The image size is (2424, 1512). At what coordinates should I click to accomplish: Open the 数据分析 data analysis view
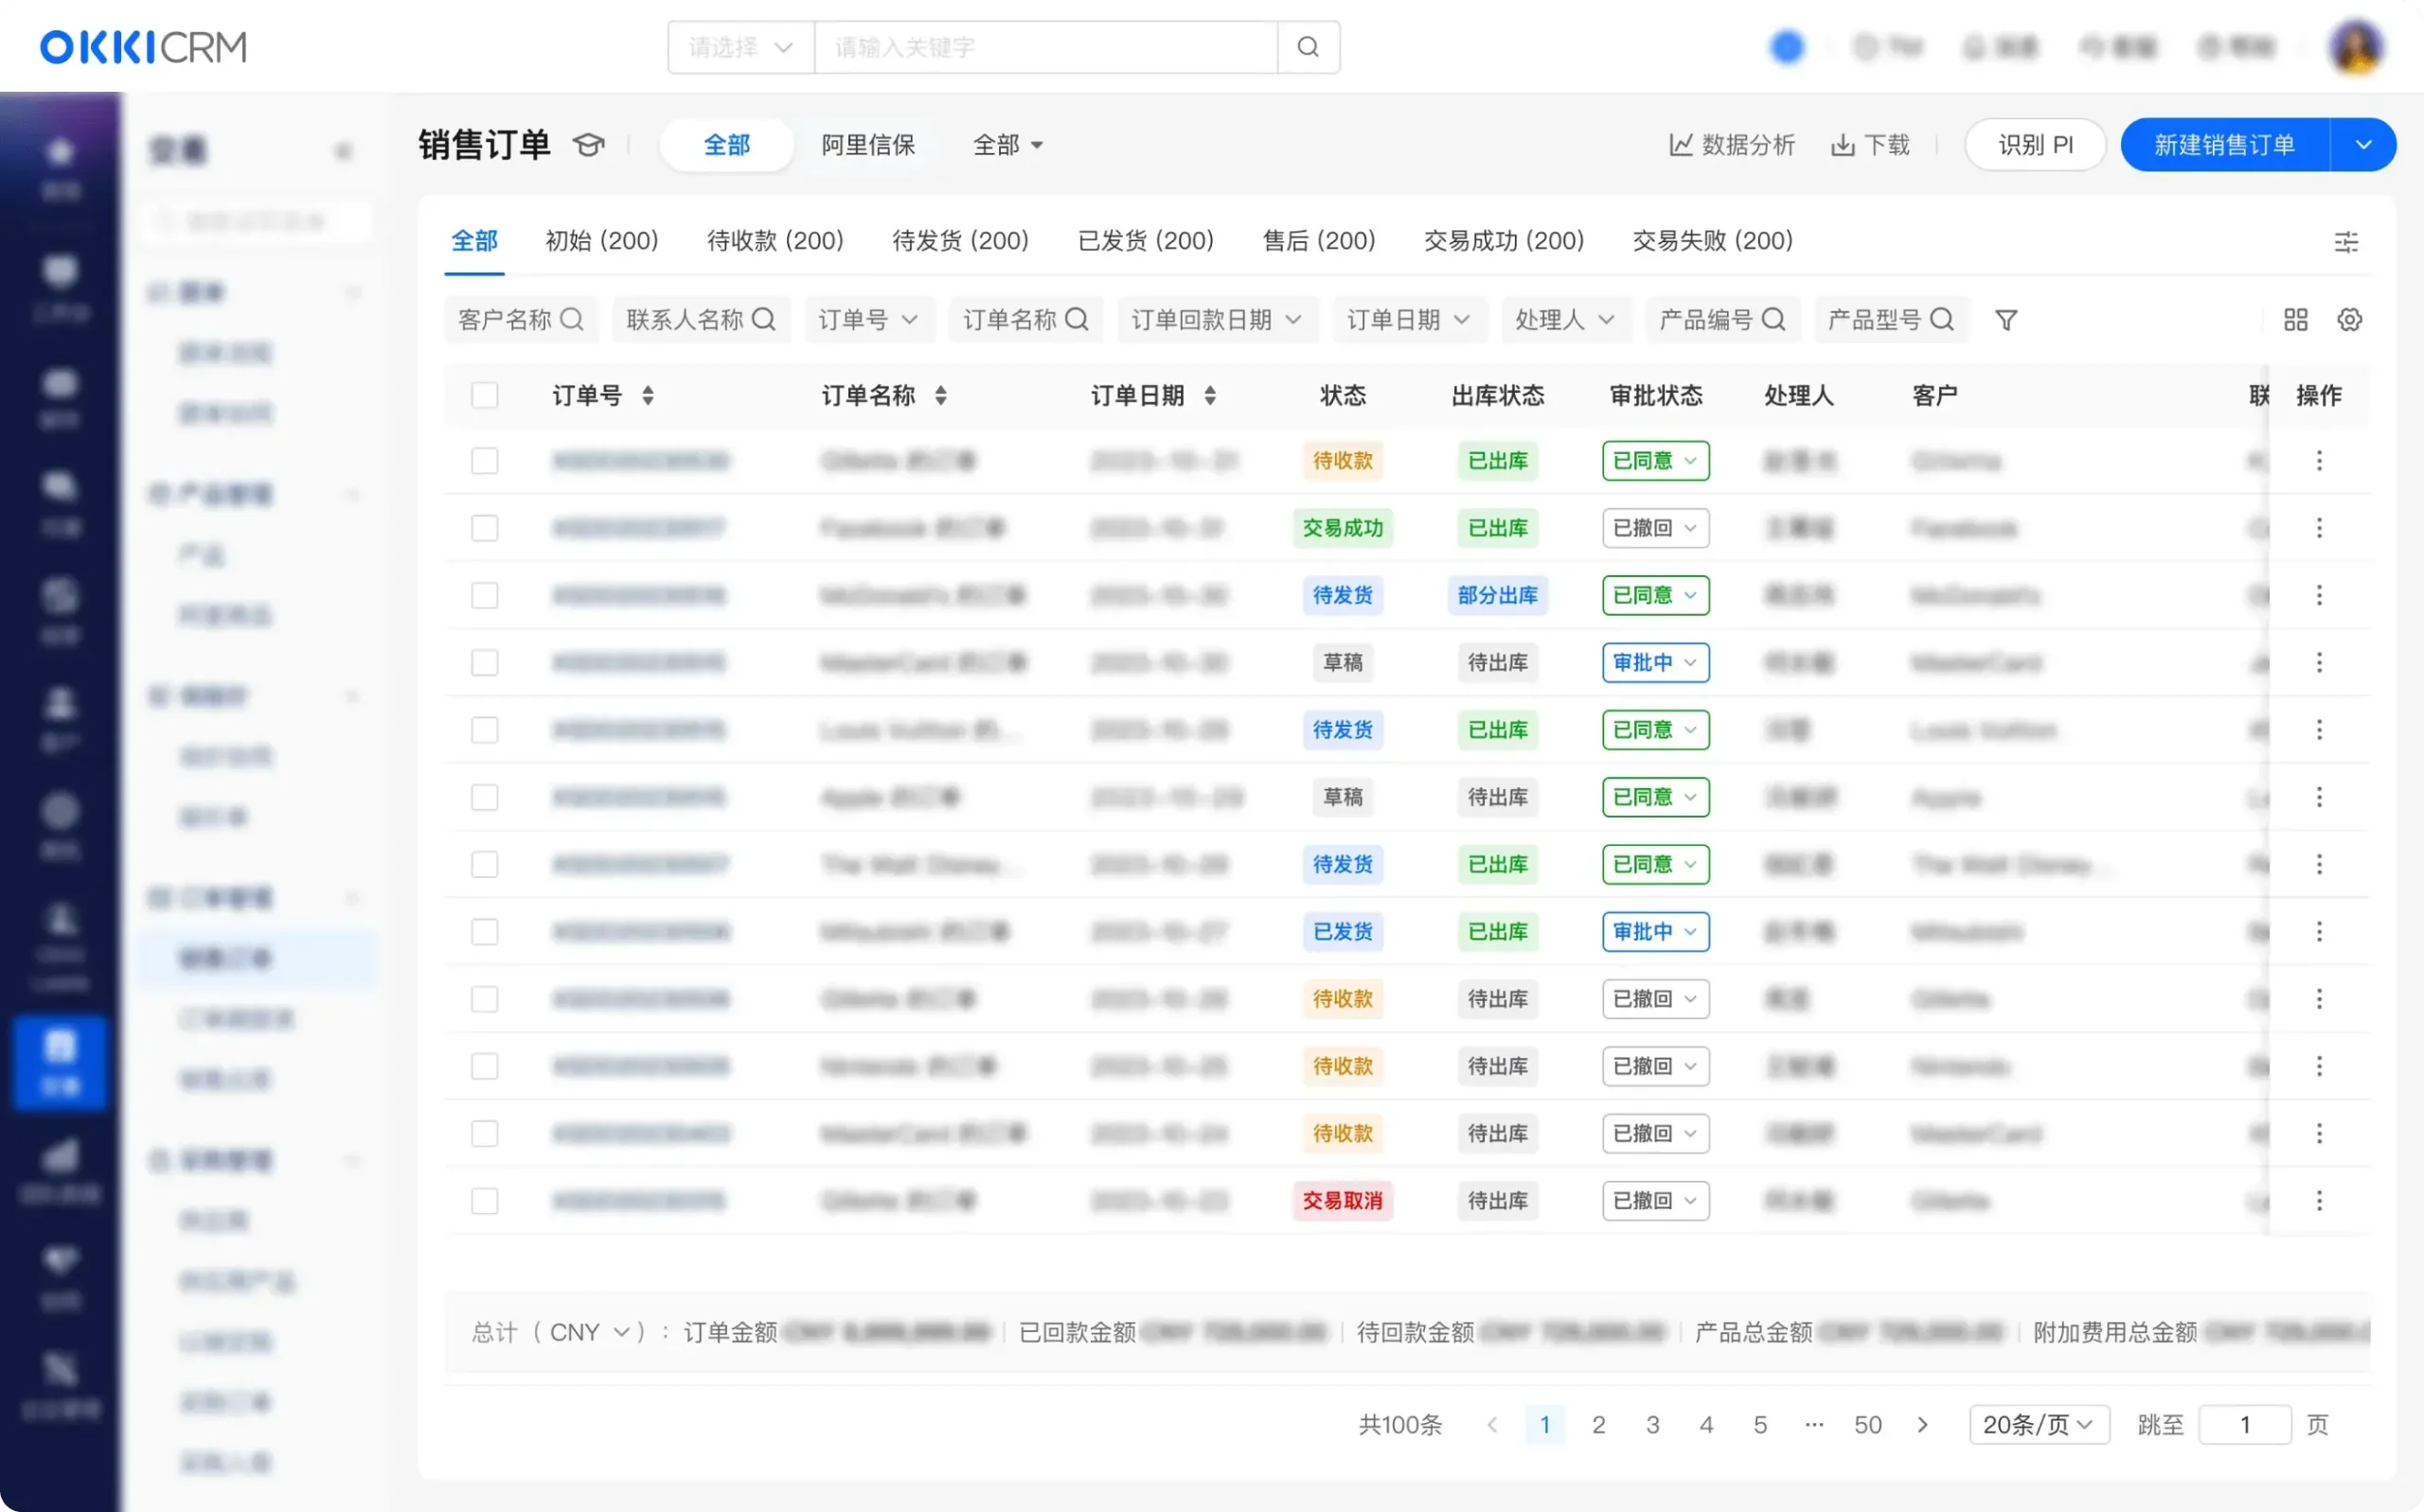coord(1732,145)
